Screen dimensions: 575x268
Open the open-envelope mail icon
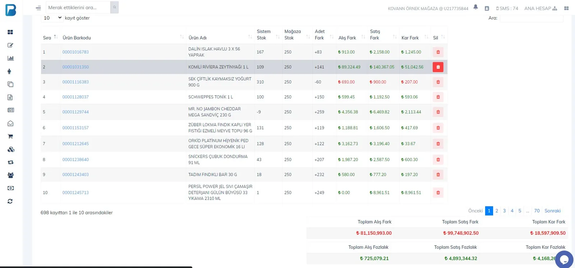tap(10, 123)
